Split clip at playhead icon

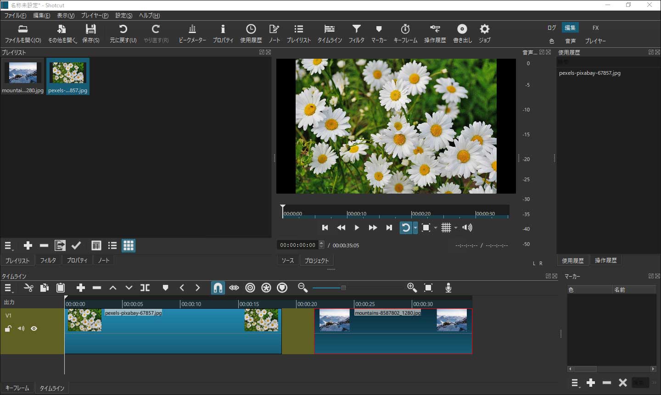click(x=145, y=288)
